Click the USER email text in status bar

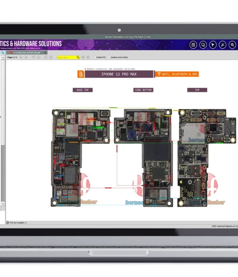tap(225, 226)
